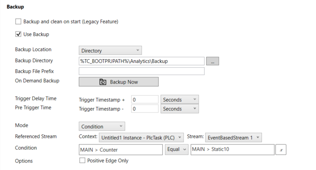Click the Backup section heading
The width and height of the screenshot is (316, 170).
pyautogui.click(x=16, y=7)
